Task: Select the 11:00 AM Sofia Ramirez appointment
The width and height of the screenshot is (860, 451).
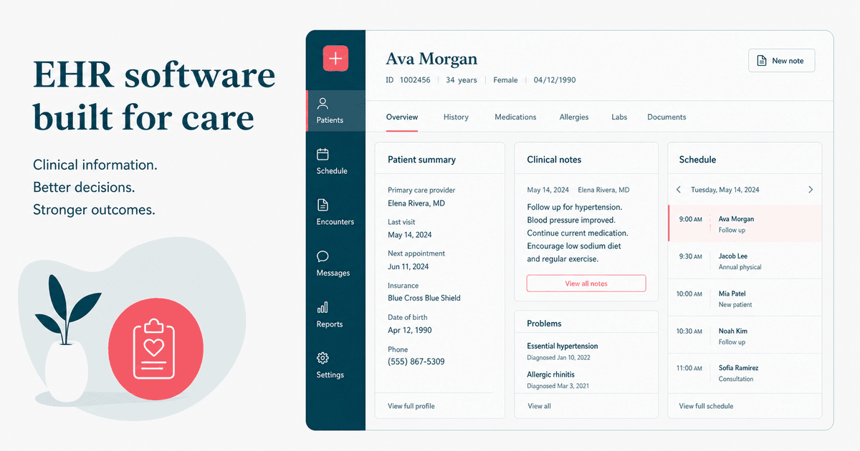Action: click(x=745, y=373)
